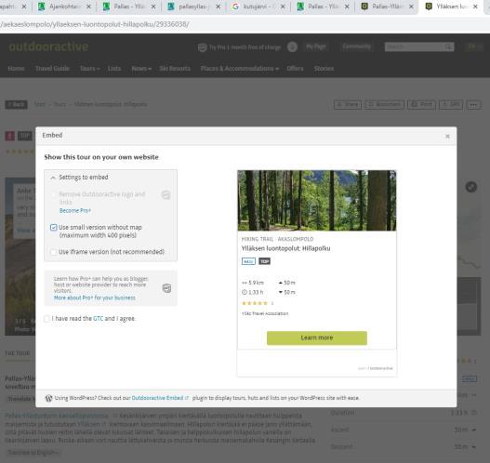Click the clock icon next to 1:33 h
This screenshot has height=463, width=490.
coord(245,292)
